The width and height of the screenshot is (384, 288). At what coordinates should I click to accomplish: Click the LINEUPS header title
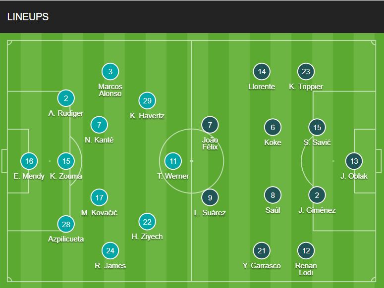click(x=28, y=17)
